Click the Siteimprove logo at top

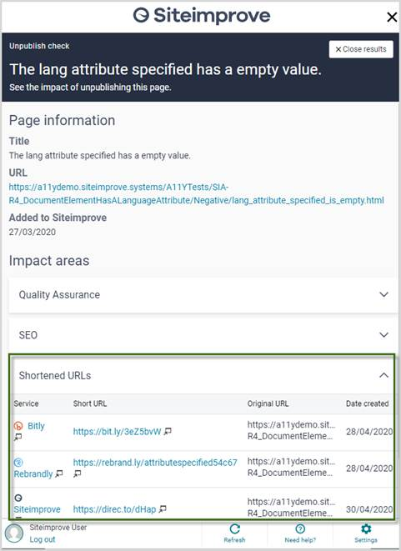202,16
